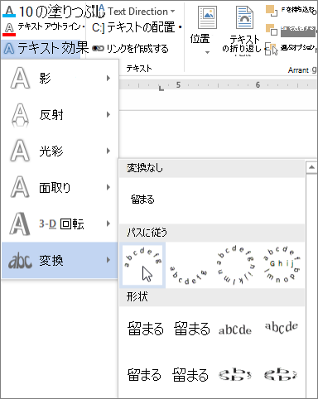Open the 面取り bevel submenu
This screenshot has width=318, height=399.
pos(60,187)
